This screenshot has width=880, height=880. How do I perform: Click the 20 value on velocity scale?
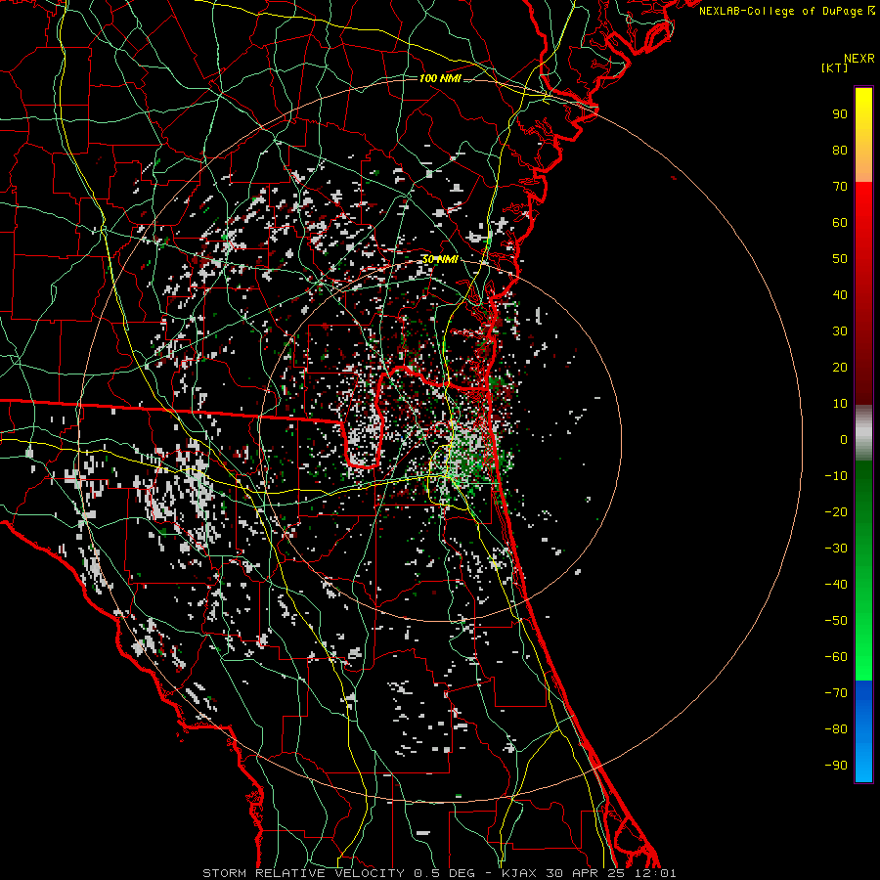pos(840,367)
